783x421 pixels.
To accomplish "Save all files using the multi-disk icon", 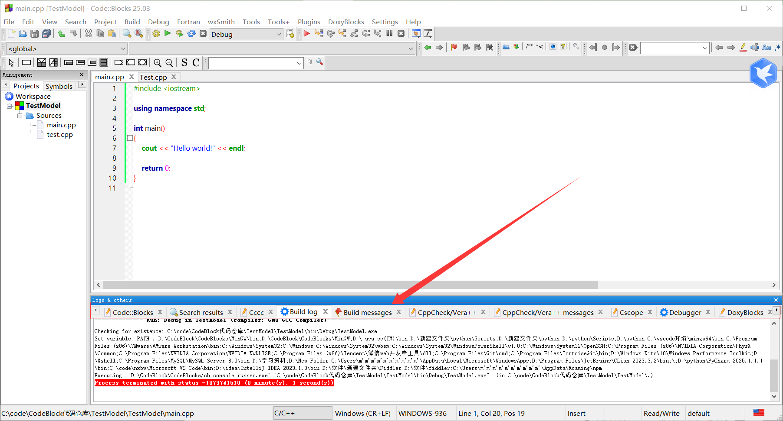I will [46, 33].
